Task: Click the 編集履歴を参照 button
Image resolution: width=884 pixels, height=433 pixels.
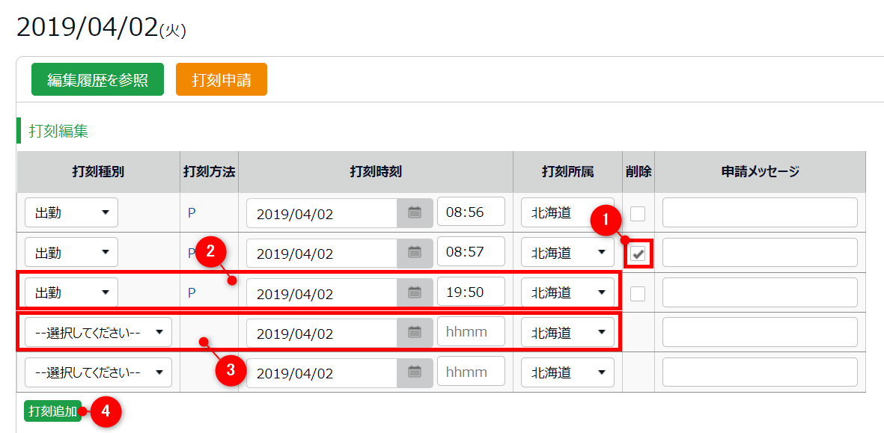Action: pos(97,80)
